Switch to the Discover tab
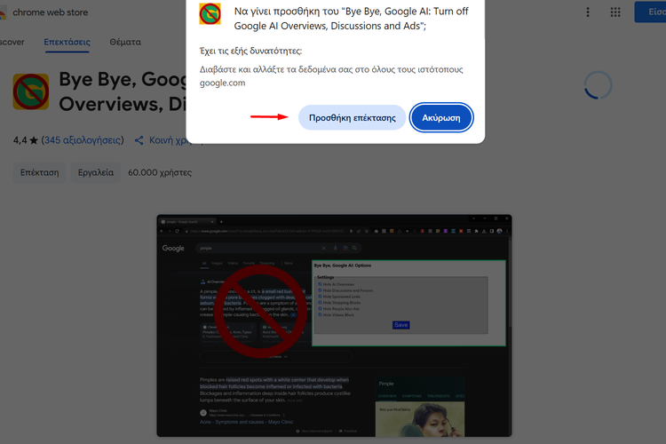666x444 pixels. tap(12, 42)
